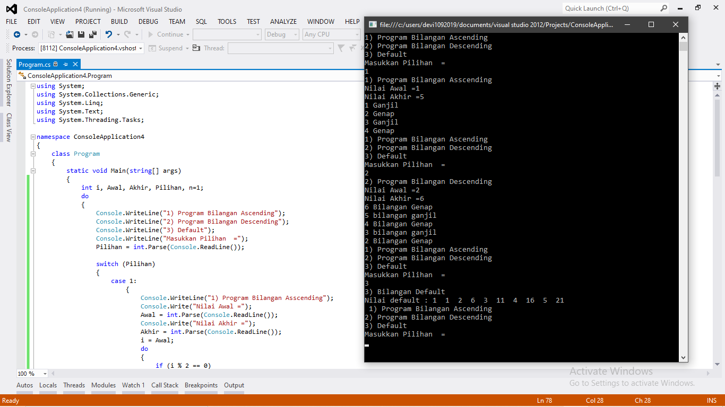725x407 pixels.
Task: Click the console window scrollbar down arrow
Action: [683, 358]
